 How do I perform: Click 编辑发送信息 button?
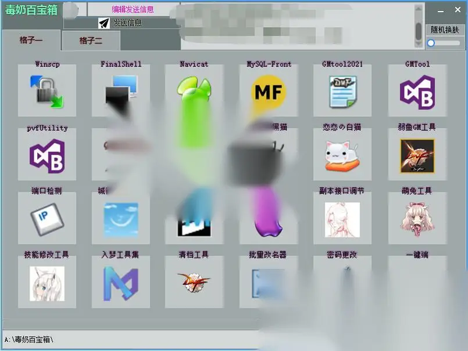[133, 9]
